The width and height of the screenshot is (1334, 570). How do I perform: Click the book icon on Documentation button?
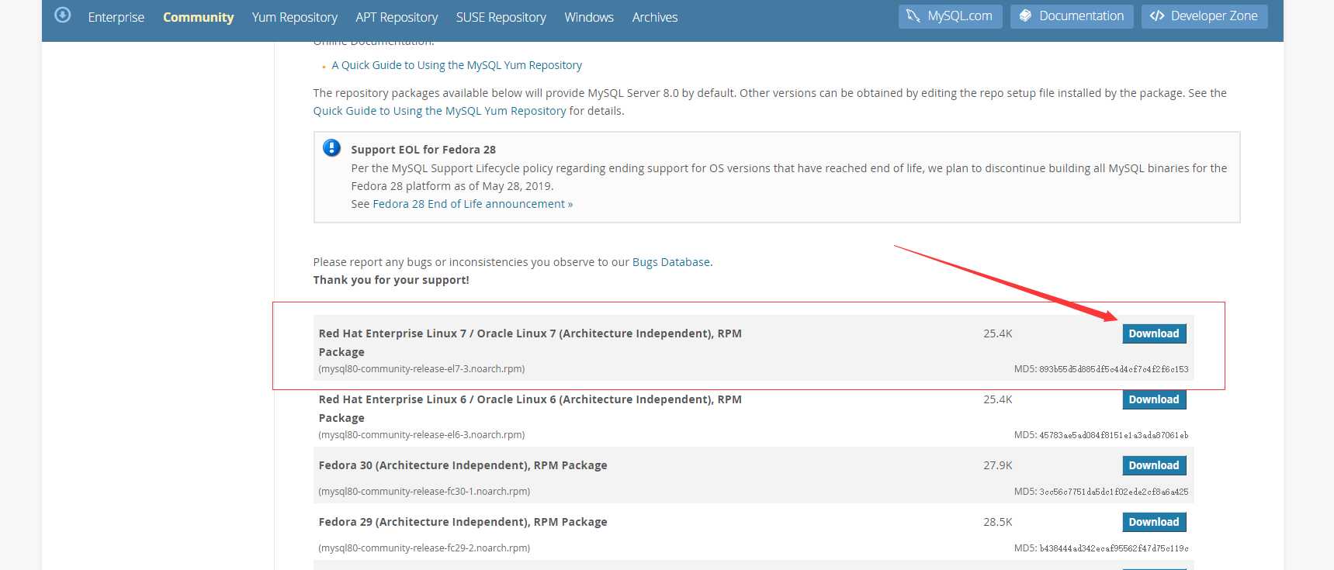pyautogui.click(x=1025, y=16)
